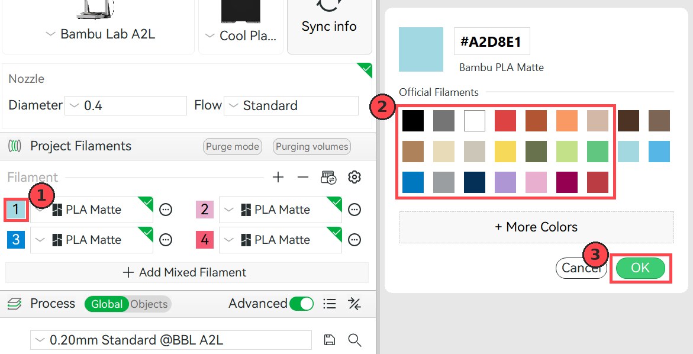The width and height of the screenshot is (693, 354).
Task: Open the process settings list icon
Action: pyautogui.click(x=329, y=304)
